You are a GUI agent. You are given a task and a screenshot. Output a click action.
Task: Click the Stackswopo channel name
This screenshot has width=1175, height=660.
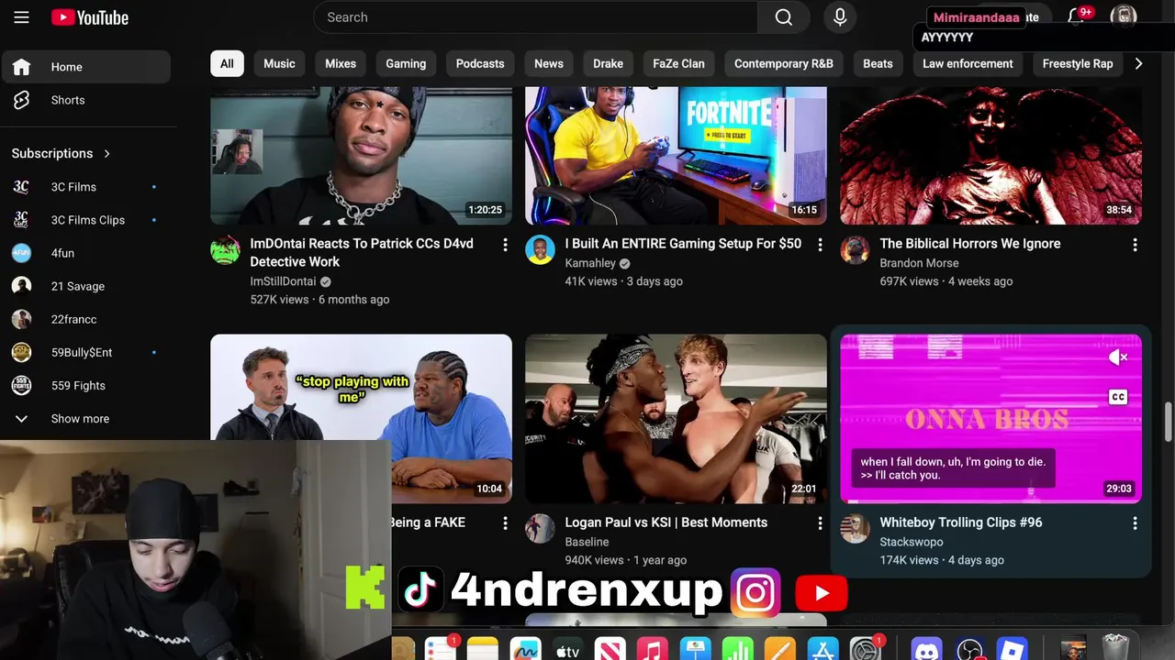point(912,542)
